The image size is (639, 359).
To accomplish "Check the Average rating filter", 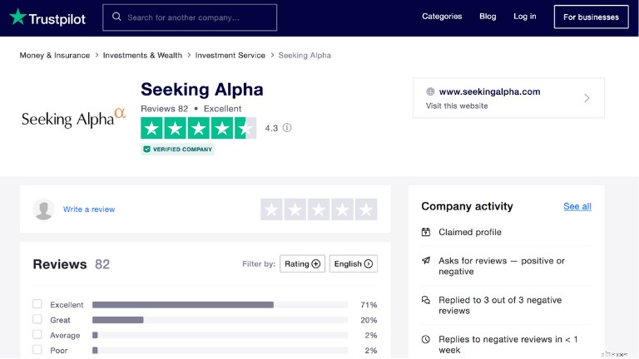I will click(37, 335).
